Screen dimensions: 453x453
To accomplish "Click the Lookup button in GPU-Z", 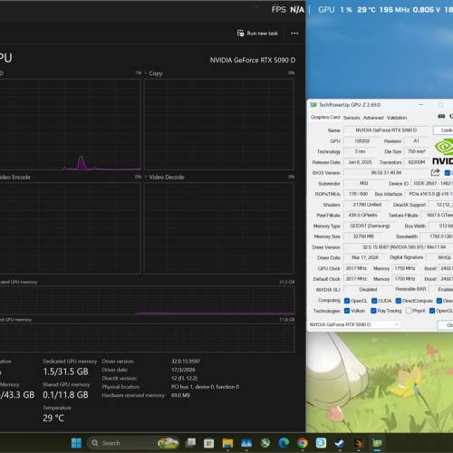I will click(443, 130).
